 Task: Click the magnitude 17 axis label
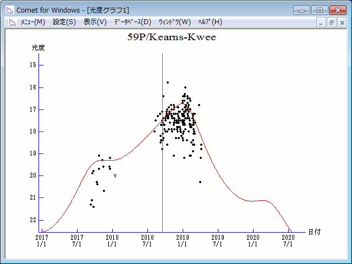point(33,109)
